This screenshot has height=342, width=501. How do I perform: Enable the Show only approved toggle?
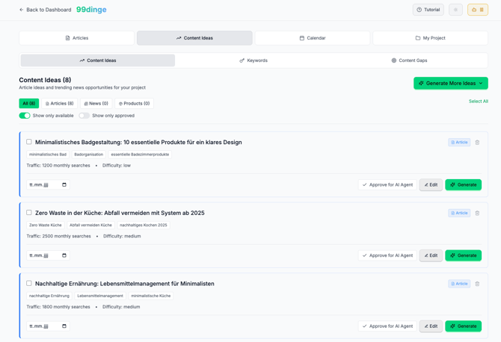[x=84, y=116]
